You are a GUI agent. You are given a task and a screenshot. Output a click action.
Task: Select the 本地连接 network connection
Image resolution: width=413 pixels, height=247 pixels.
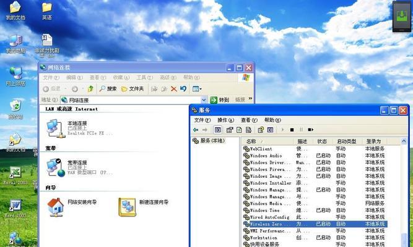tap(79, 128)
